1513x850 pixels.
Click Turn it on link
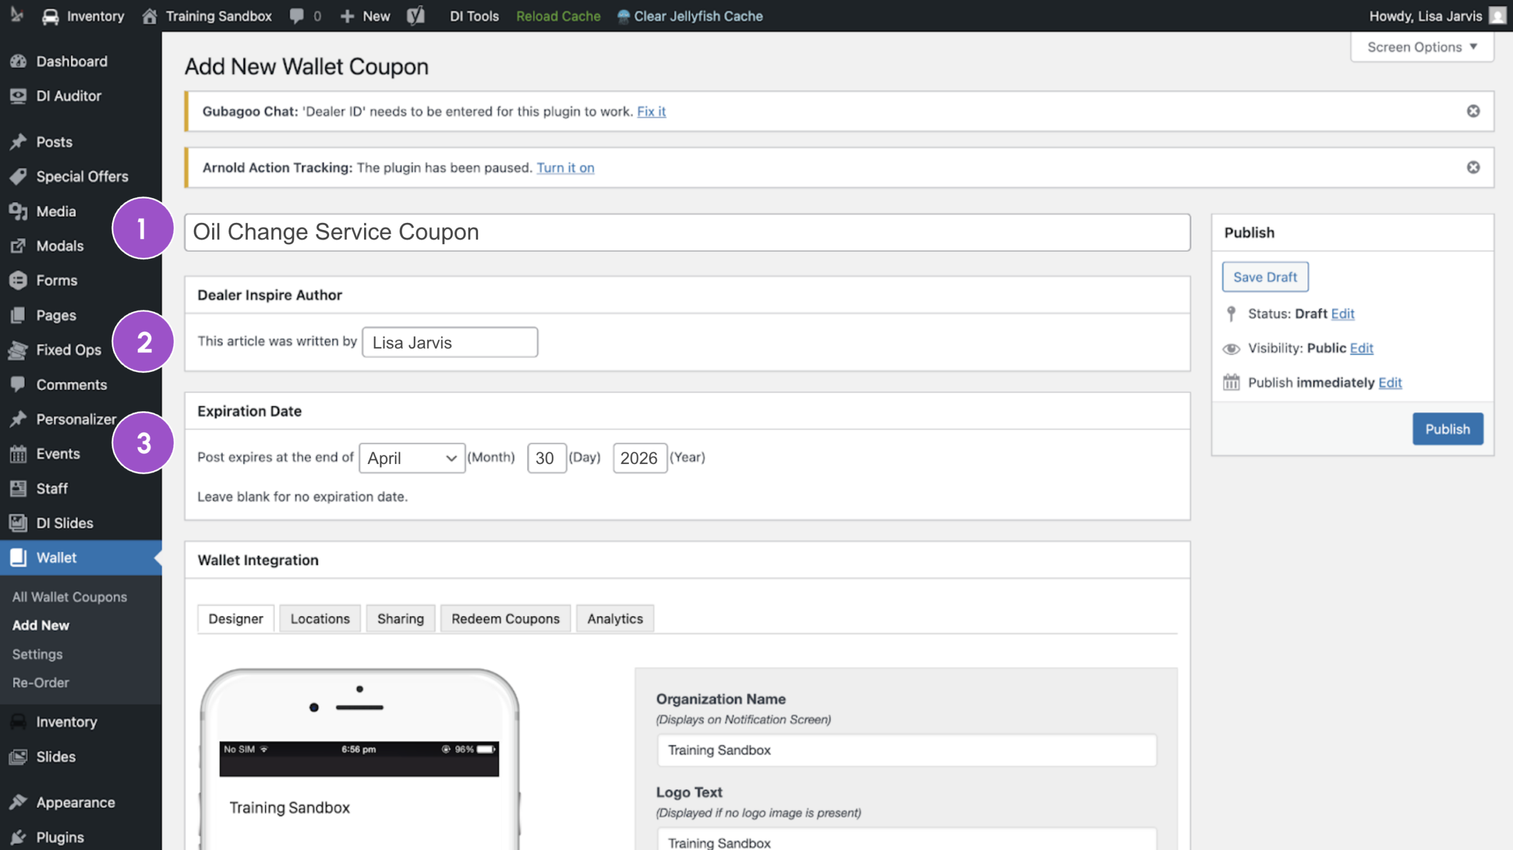566,167
